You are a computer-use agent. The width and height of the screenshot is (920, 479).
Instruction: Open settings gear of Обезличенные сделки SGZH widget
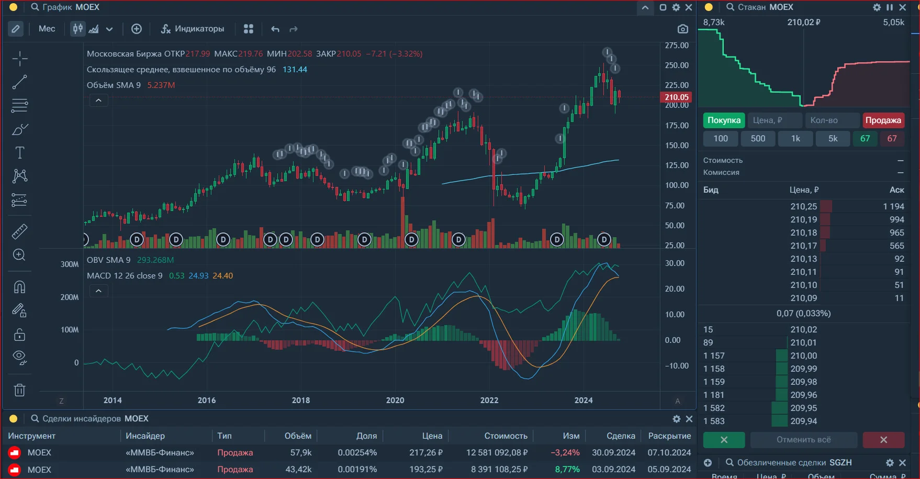(890, 463)
